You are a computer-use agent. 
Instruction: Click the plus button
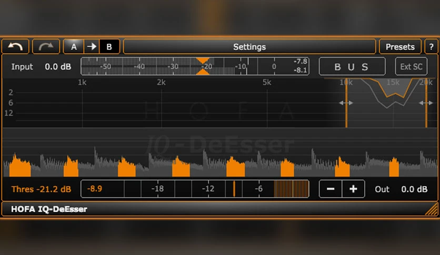pos(353,189)
